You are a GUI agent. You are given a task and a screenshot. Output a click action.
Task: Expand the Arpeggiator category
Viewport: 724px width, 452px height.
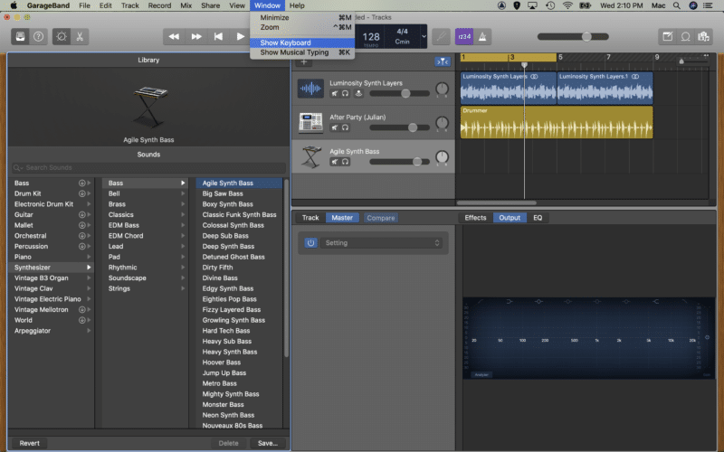89,331
